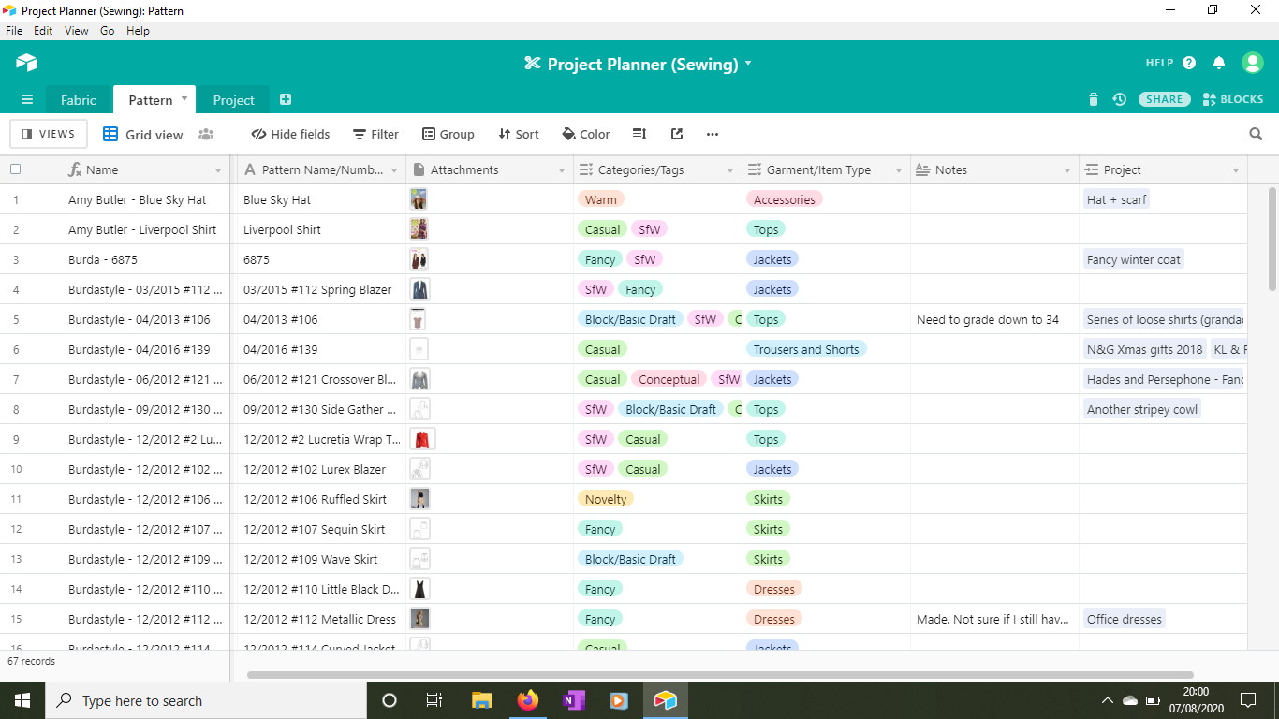Viewport: 1279px width, 719px height.
Task: Click the horizontal scrollbar thumb
Action: point(720,674)
